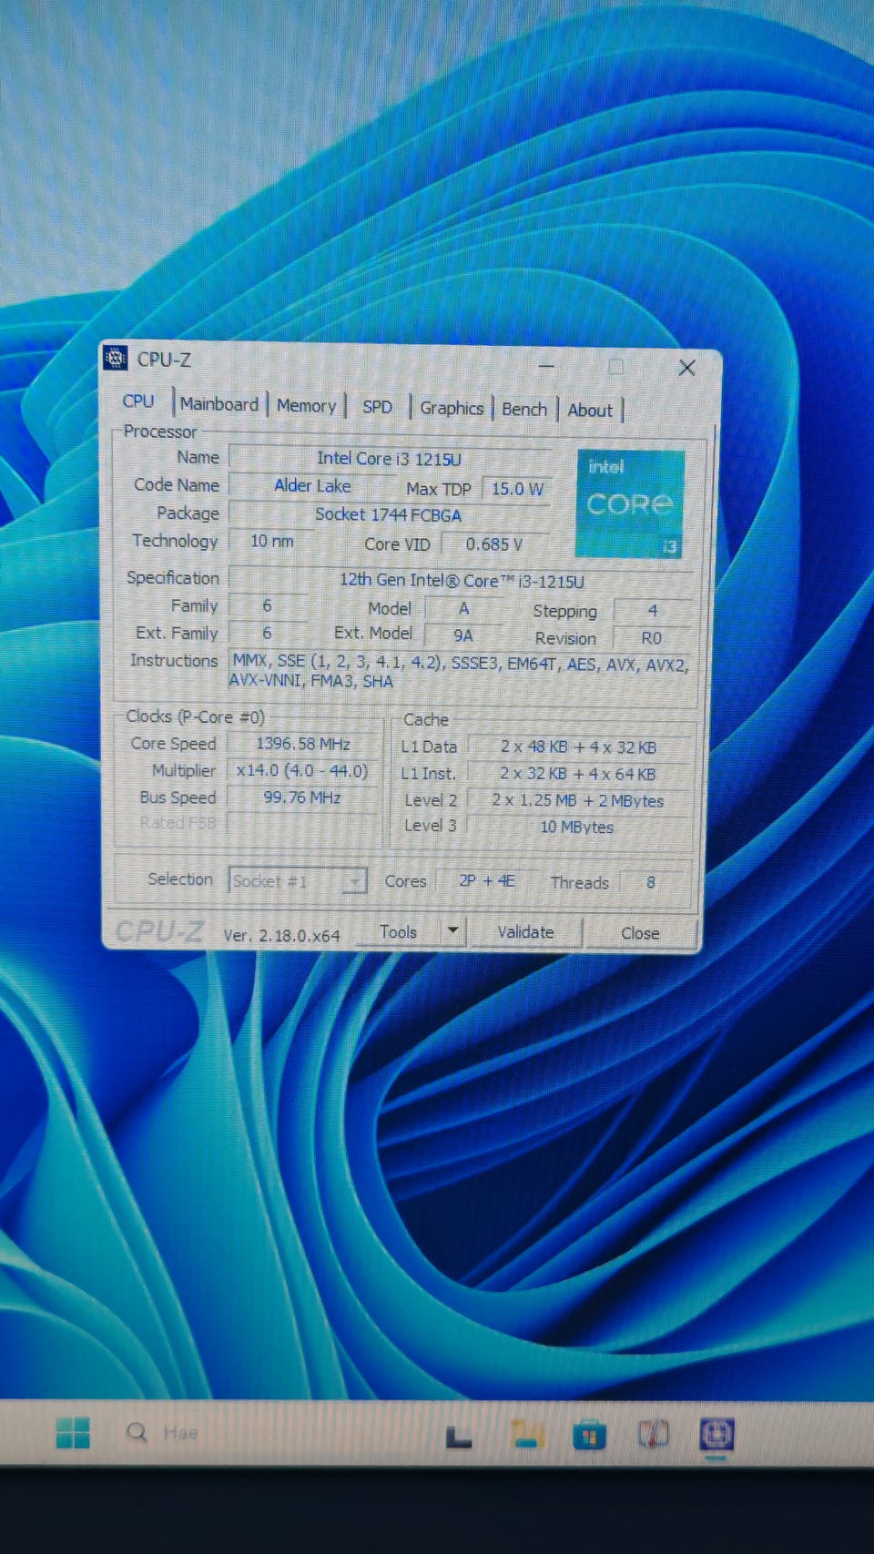
Task: Click the Level 2 value '2 x 1.25 MB + 2 MBytes'
Action: point(578,801)
